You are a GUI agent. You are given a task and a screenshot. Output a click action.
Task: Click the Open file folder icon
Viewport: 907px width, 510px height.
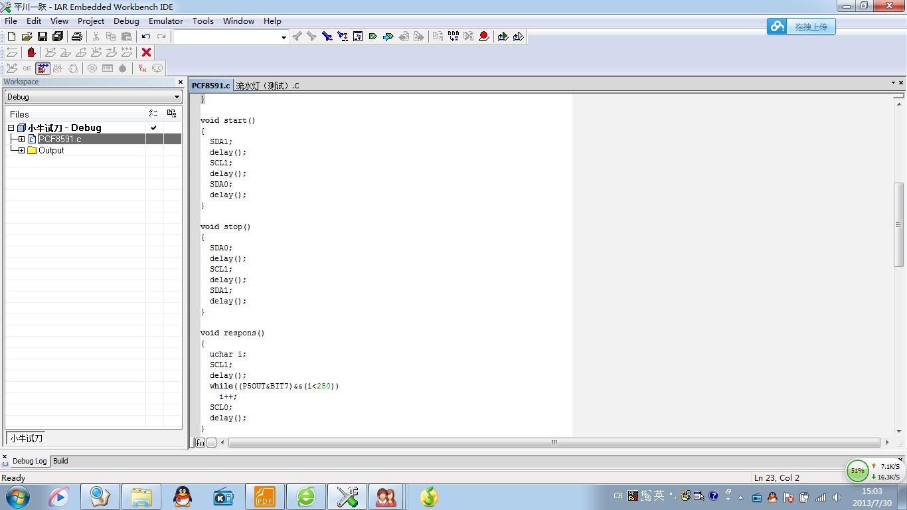click(27, 37)
